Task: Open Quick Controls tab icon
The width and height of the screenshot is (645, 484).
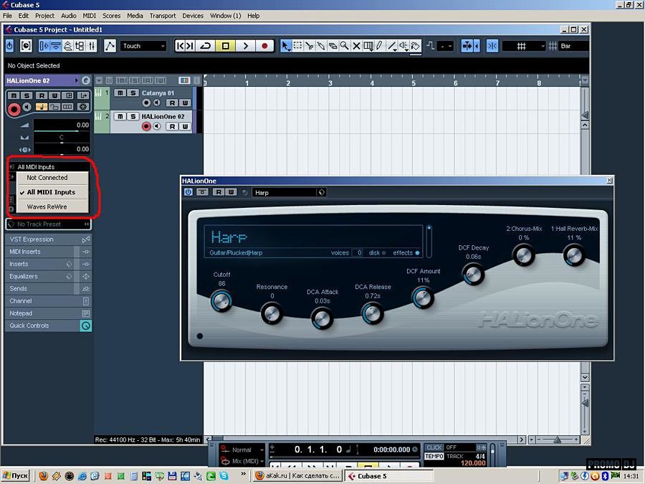Action: click(x=85, y=326)
